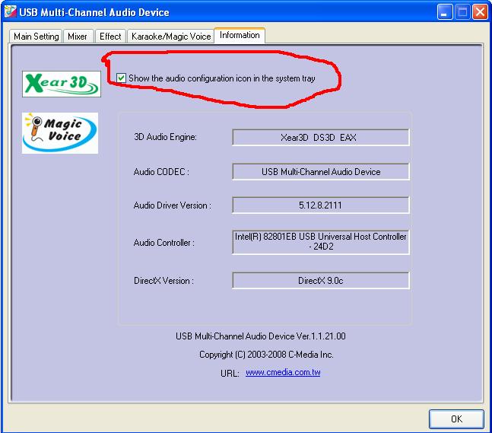Click the 'Audio Controller :' label
Image resolution: width=492 pixels, height=433 pixels.
click(163, 243)
